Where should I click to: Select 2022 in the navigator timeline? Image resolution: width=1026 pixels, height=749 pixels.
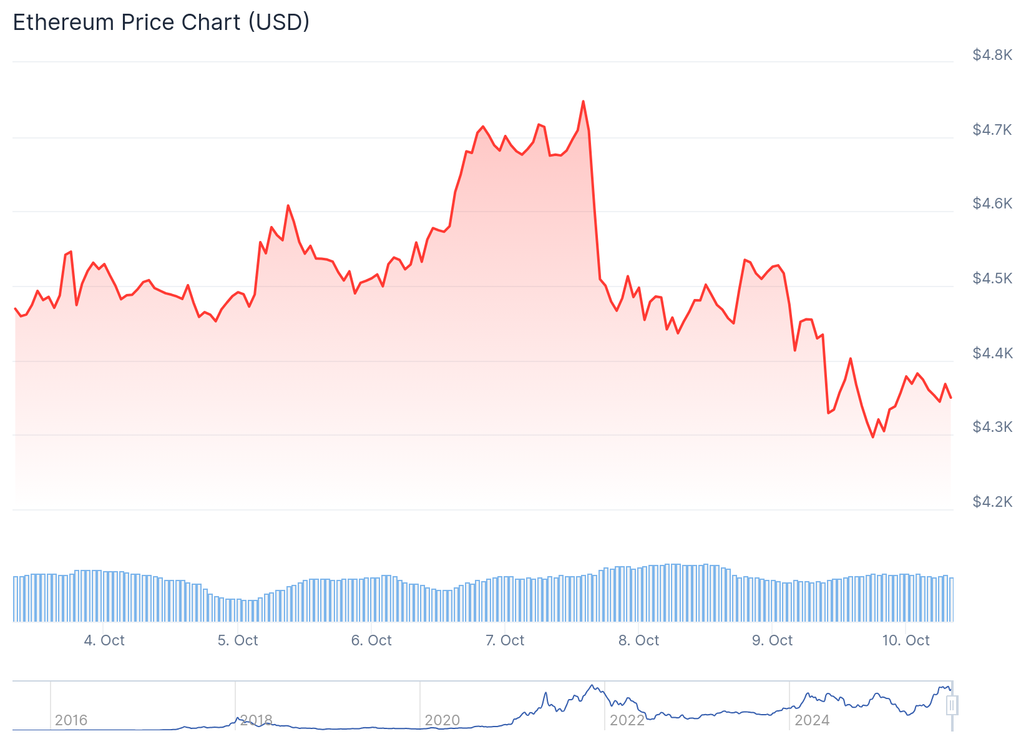tap(627, 720)
